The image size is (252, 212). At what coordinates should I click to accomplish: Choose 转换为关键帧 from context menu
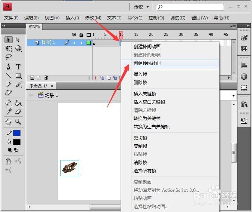click(x=170, y=118)
